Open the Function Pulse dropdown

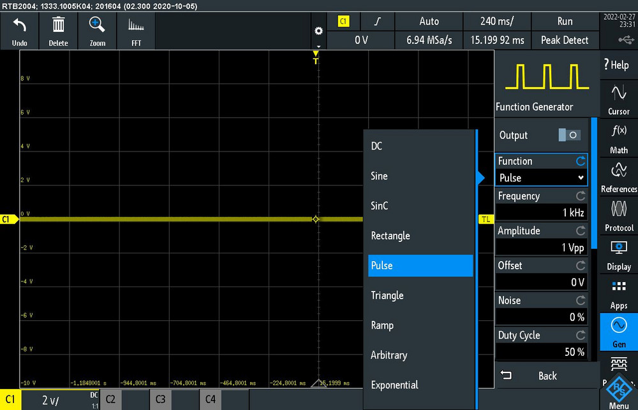[541, 178]
